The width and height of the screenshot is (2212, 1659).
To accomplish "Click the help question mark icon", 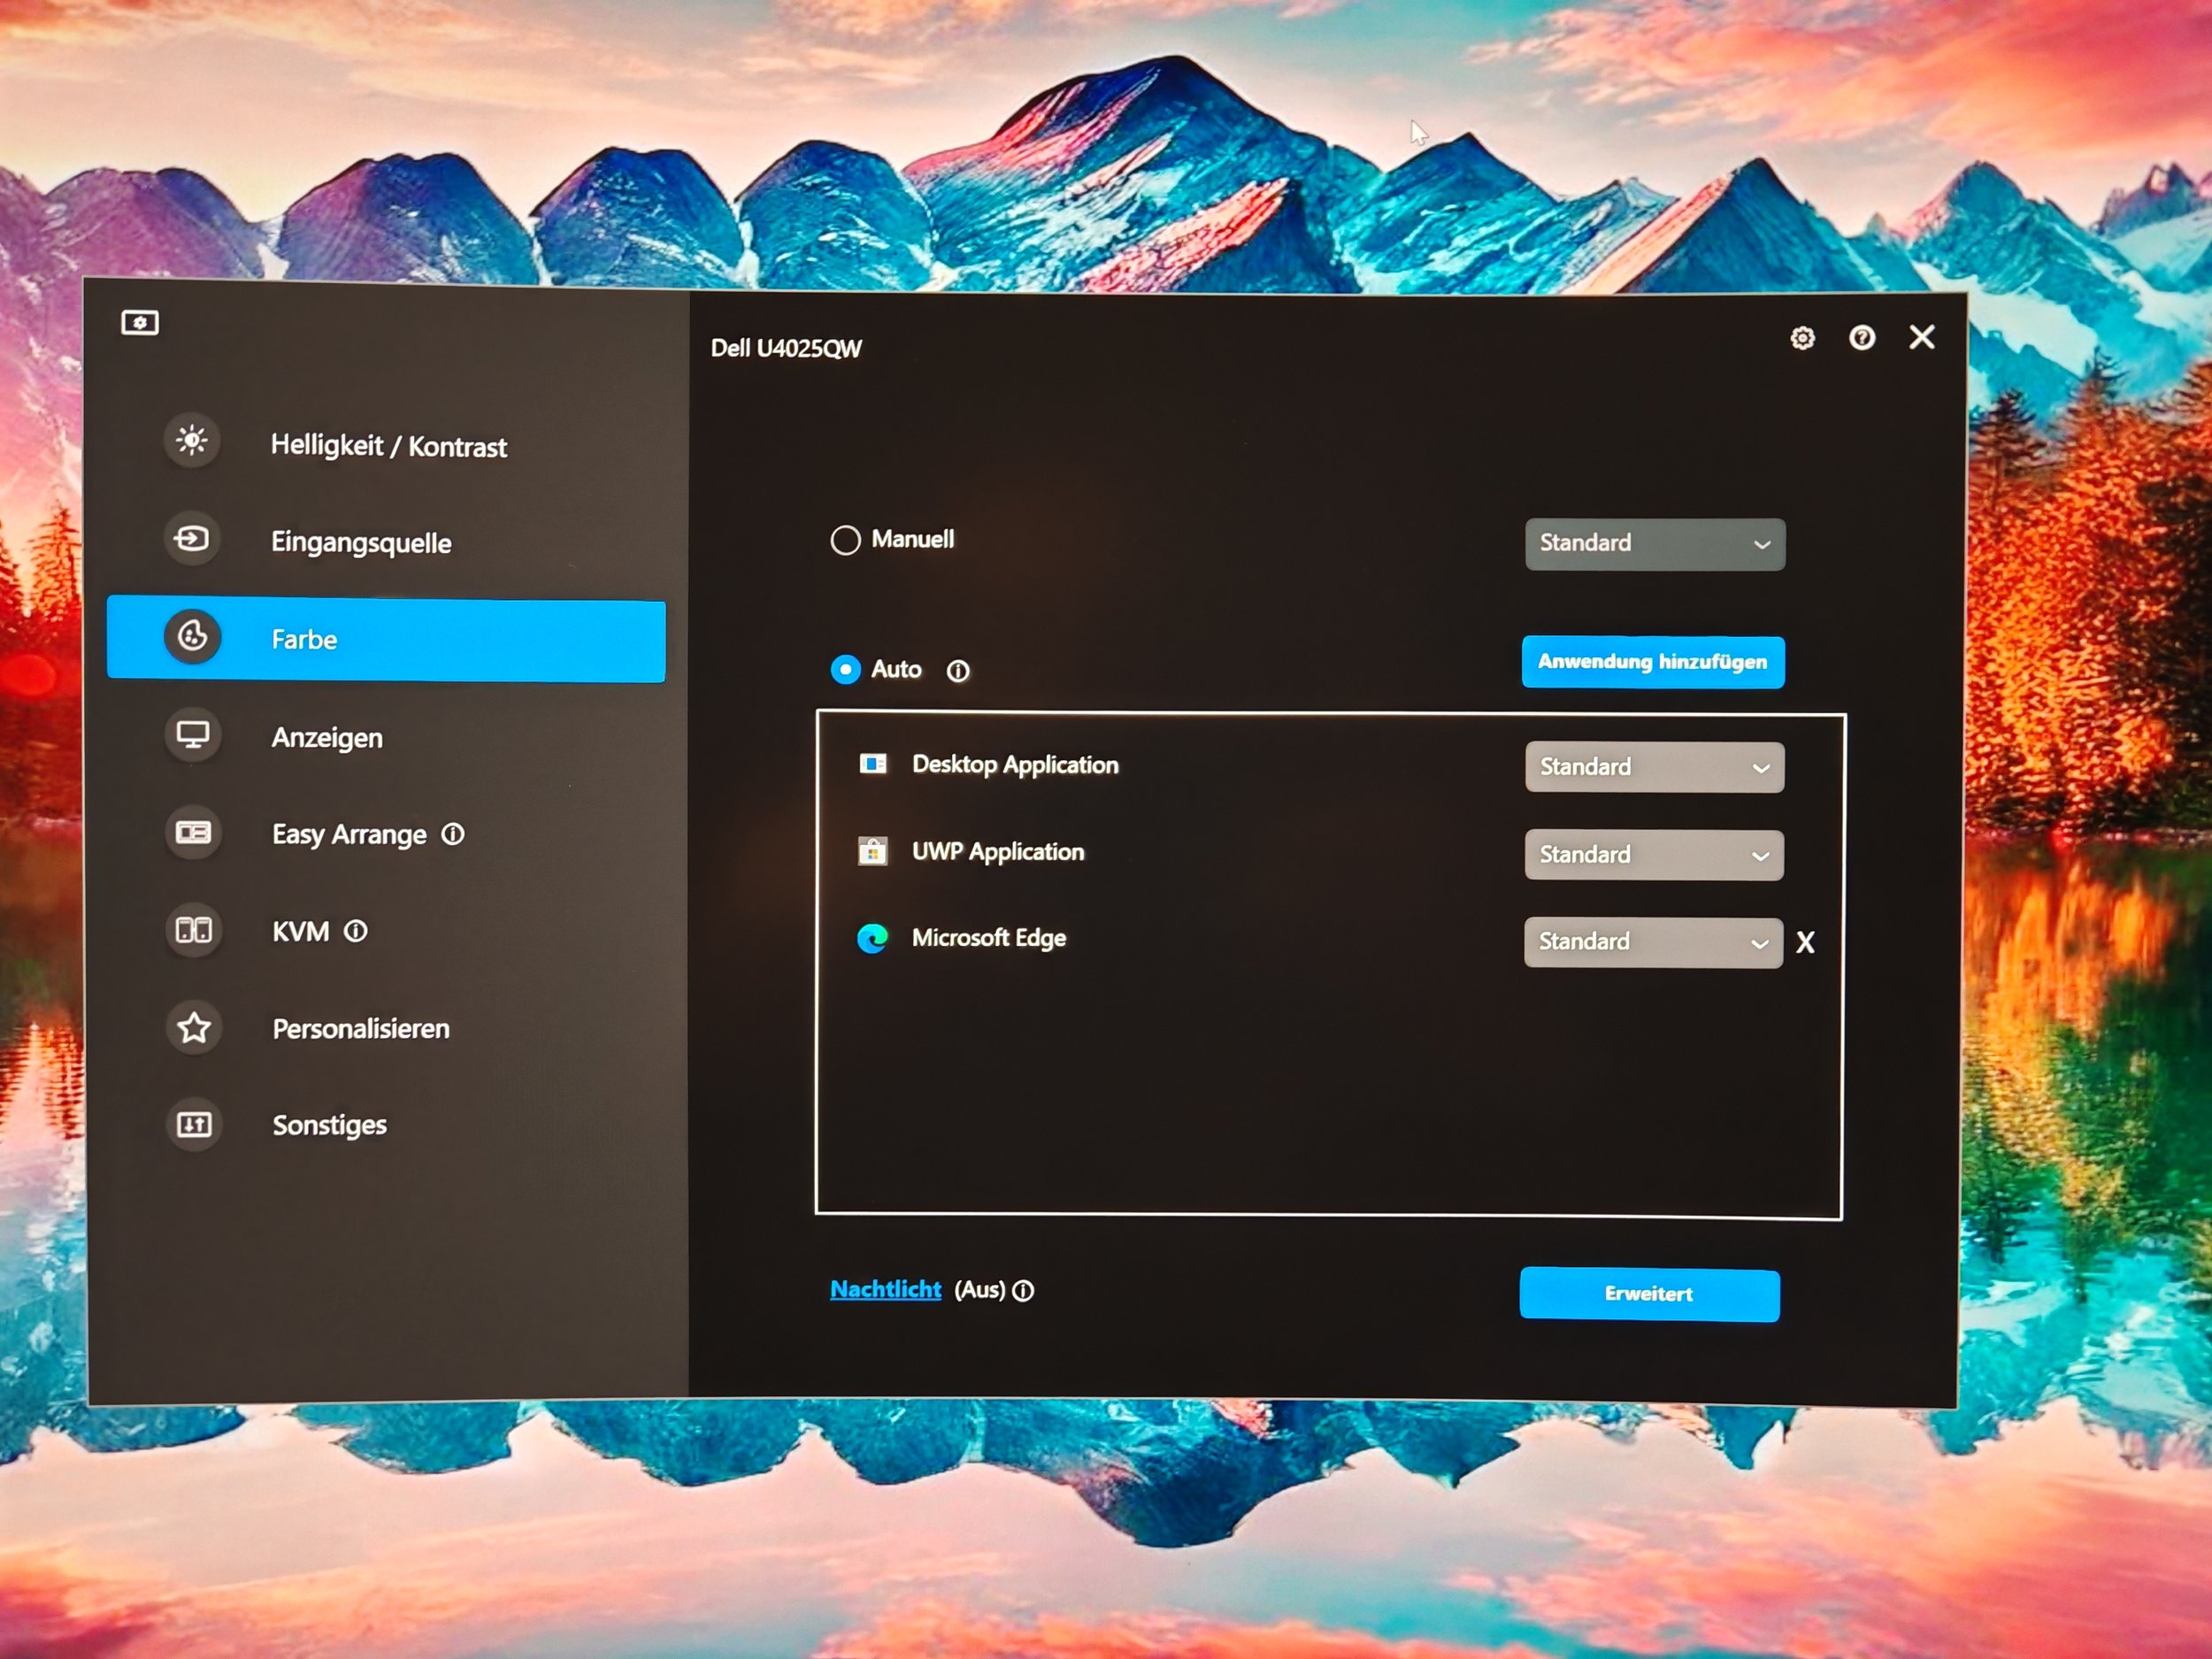I will tap(1861, 338).
